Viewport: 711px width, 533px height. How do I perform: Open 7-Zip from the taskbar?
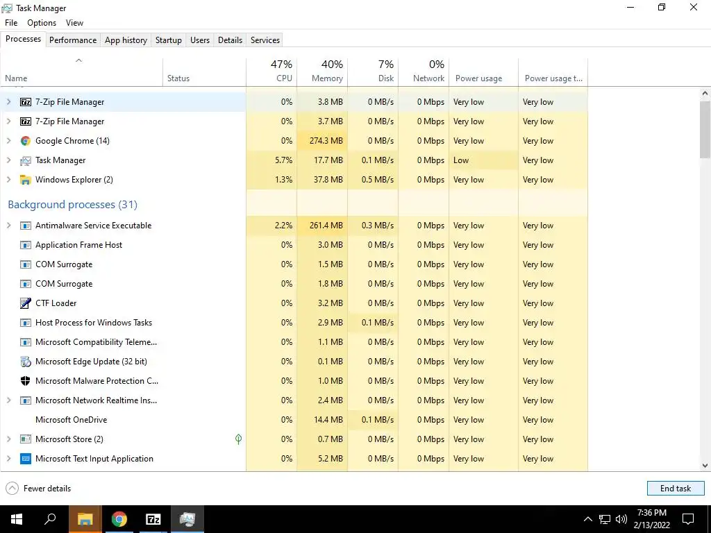pyautogui.click(x=153, y=519)
